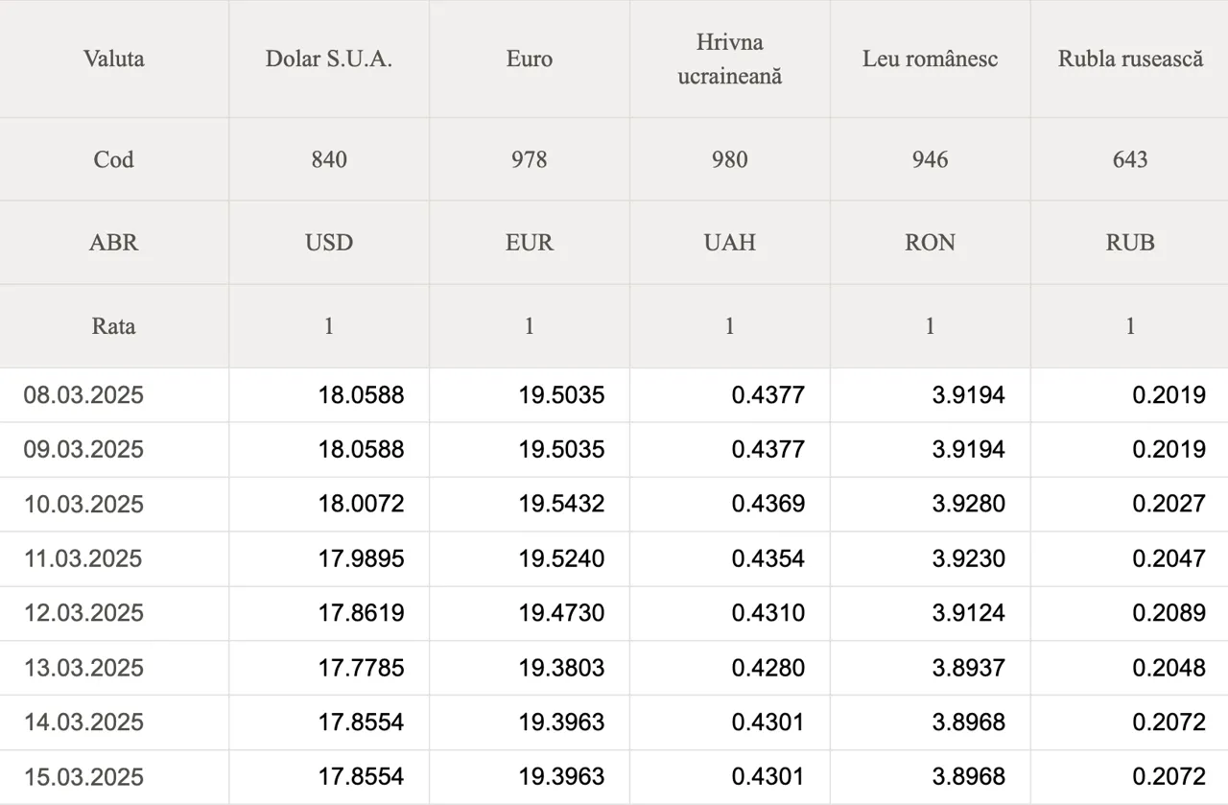
Task: Click the date 11.03.2025
Action: click(x=83, y=559)
